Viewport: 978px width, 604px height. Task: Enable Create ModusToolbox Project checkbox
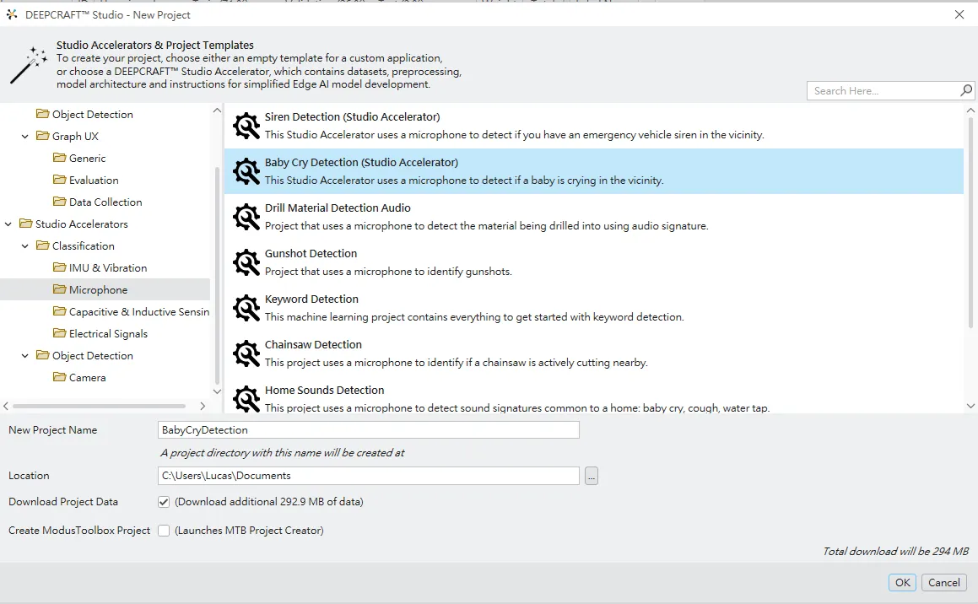[x=164, y=531]
